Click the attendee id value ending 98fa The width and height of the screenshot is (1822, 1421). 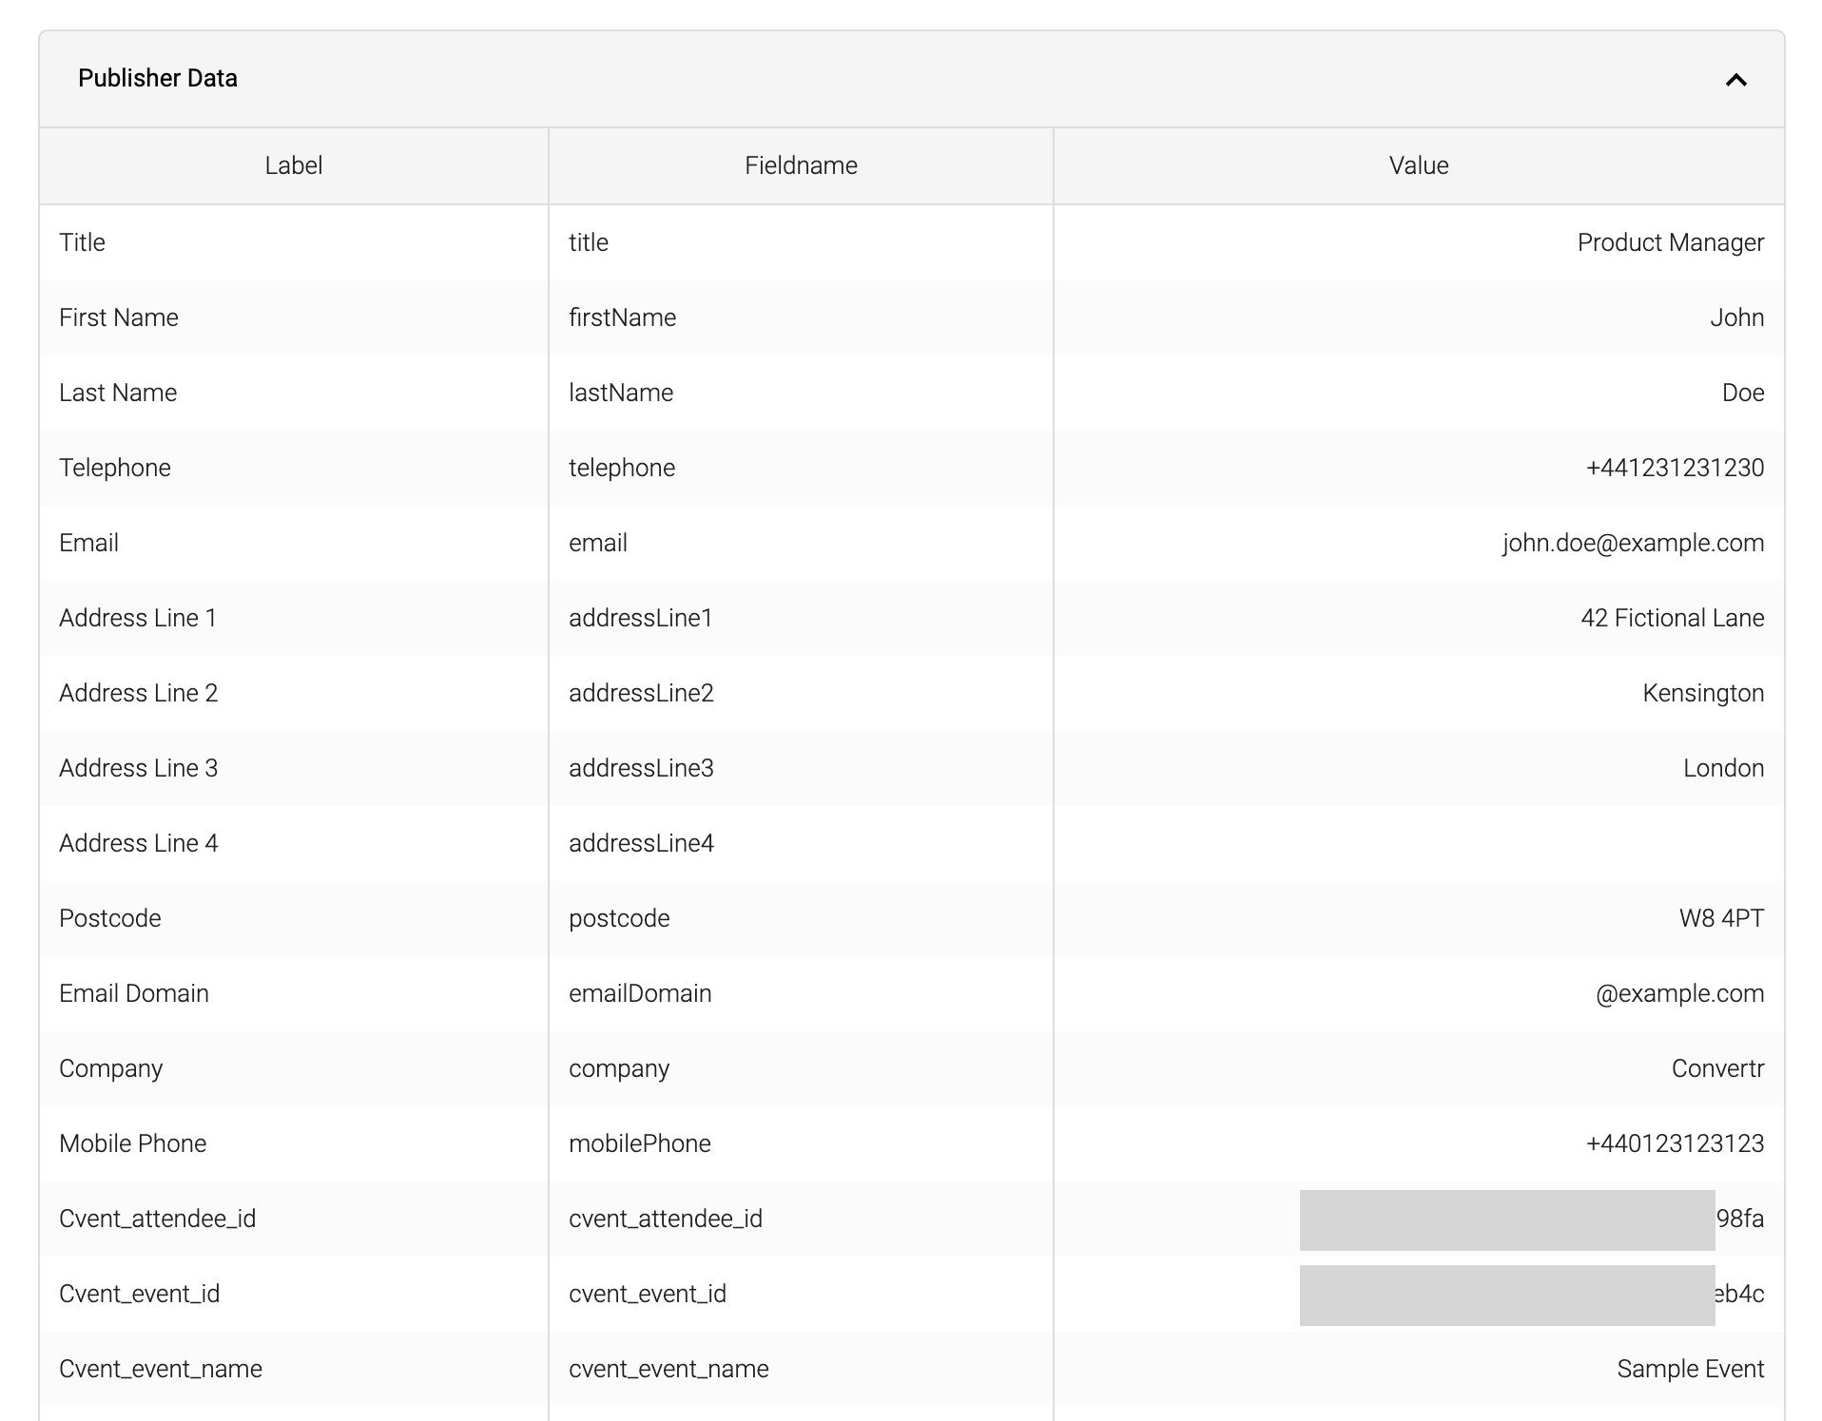(1740, 1219)
